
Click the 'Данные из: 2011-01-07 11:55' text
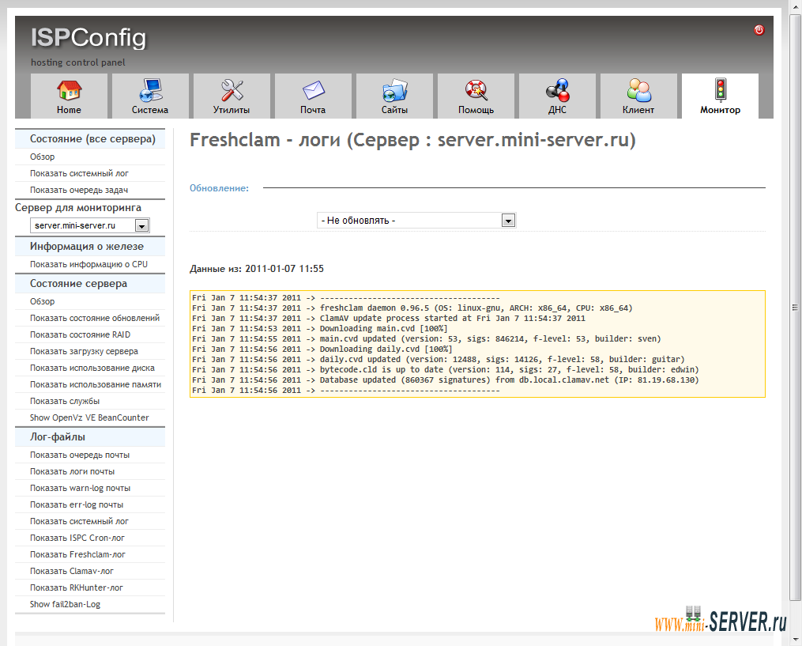[x=257, y=269]
